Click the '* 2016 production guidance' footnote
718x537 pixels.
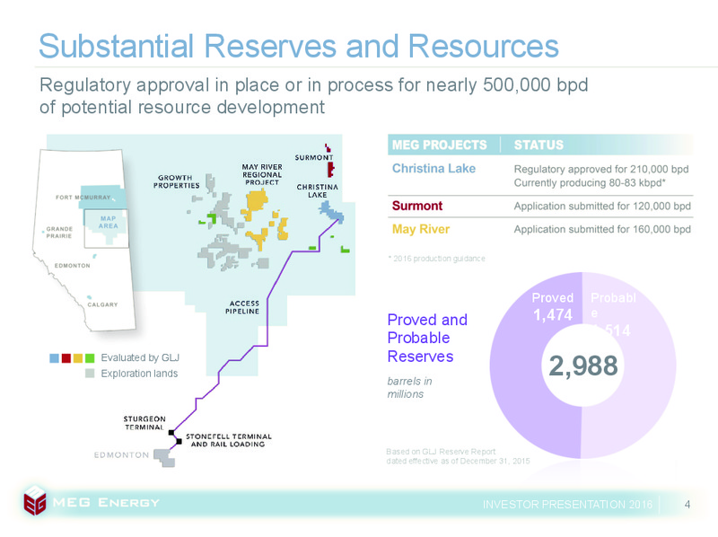pyautogui.click(x=436, y=259)
